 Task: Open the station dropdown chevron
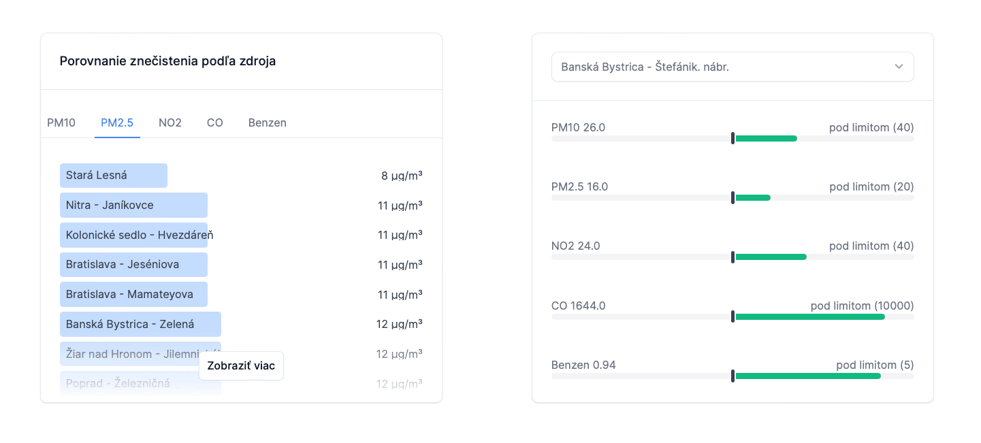pyautogui.click(x=899, y=67)
